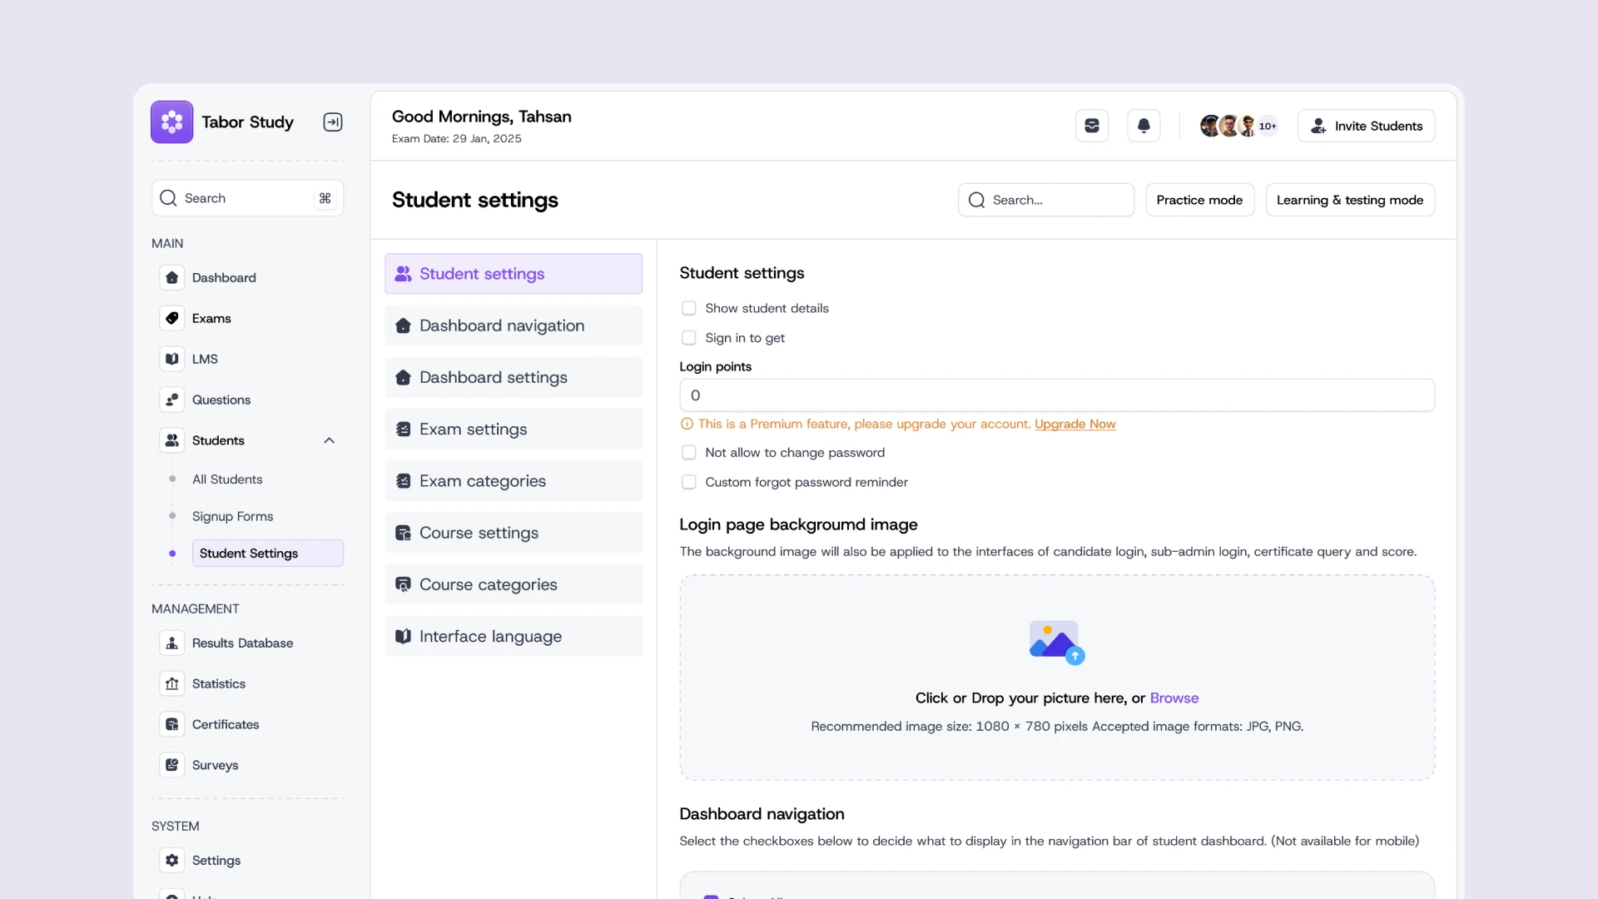Click the "Exam Date: 29 Jan, 2025" text

pos(457,139)
